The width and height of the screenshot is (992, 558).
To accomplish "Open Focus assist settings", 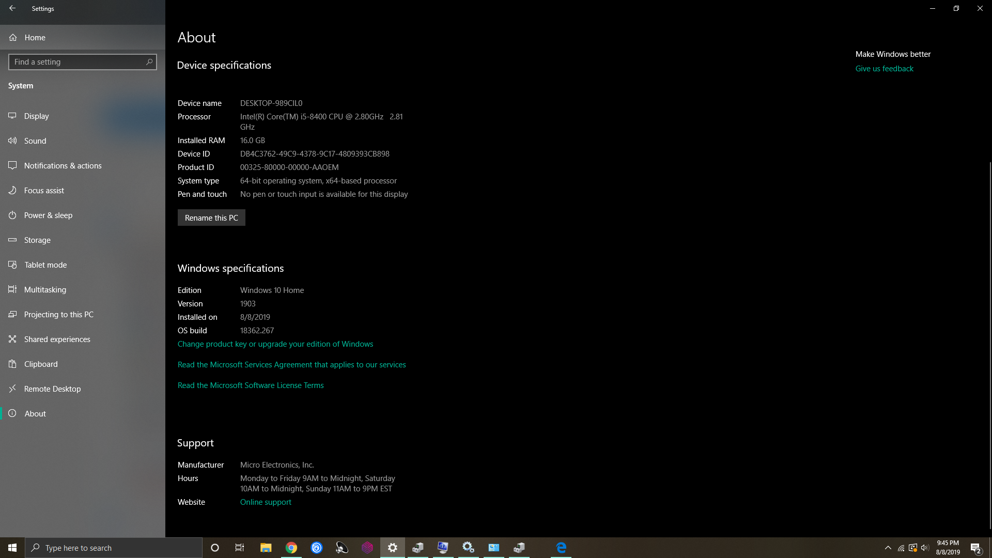I will coord(43,190).
